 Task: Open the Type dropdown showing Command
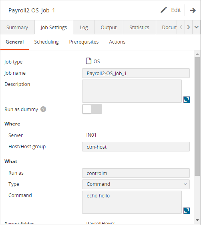(136, 184)
